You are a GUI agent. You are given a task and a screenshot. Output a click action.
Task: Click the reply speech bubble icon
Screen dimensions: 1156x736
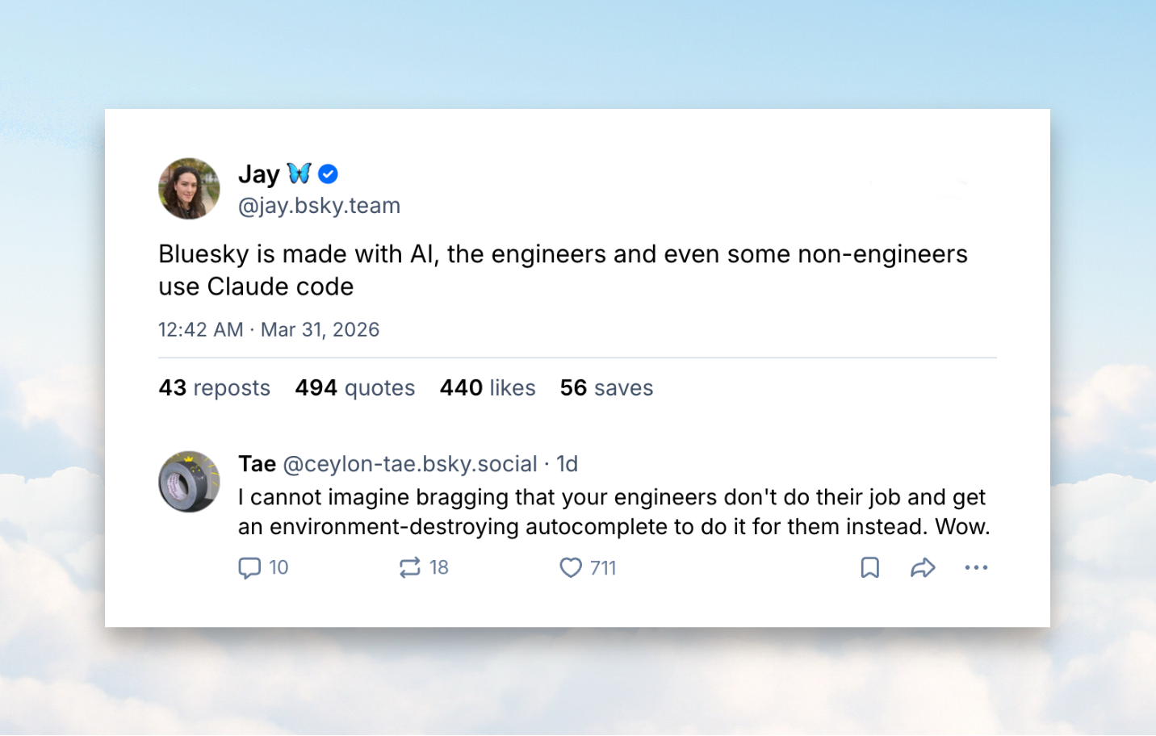(x=249, y=568)
